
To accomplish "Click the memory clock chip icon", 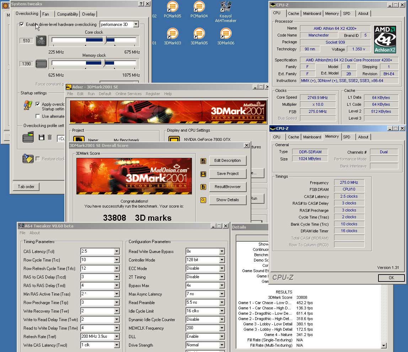I will pos(41,64).
